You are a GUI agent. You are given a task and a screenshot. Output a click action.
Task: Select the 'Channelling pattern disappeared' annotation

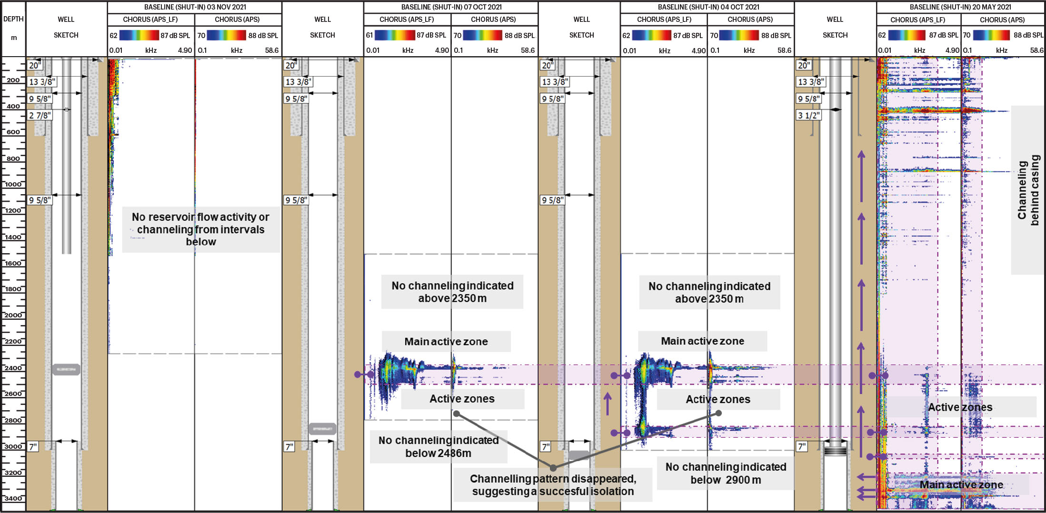click(552, 485)
